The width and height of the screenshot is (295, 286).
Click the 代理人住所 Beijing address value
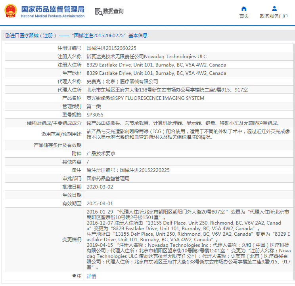[167, 90]
